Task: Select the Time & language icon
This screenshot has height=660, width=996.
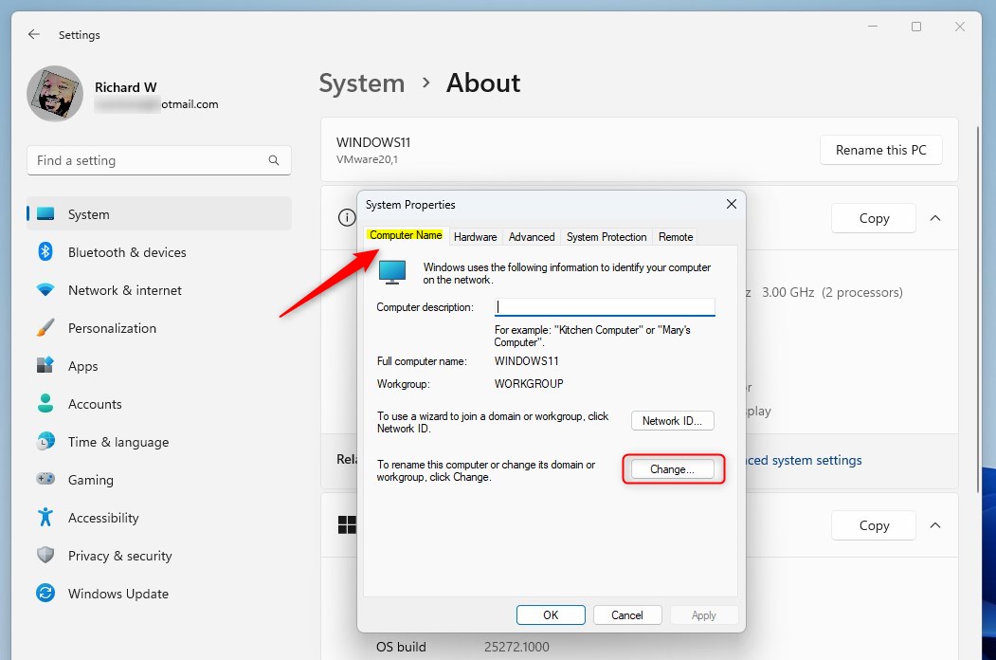Action: point(45,442)
